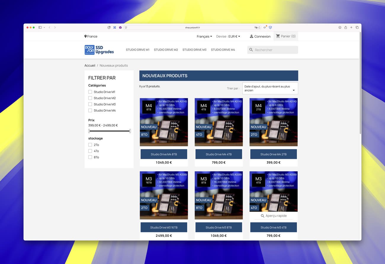Click the Studio Drive M4 4TB title button

point(219,154)
